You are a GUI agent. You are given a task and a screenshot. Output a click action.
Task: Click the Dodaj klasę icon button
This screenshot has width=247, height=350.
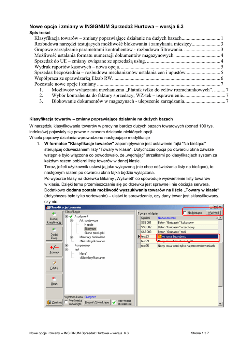(x=54, y=234)
